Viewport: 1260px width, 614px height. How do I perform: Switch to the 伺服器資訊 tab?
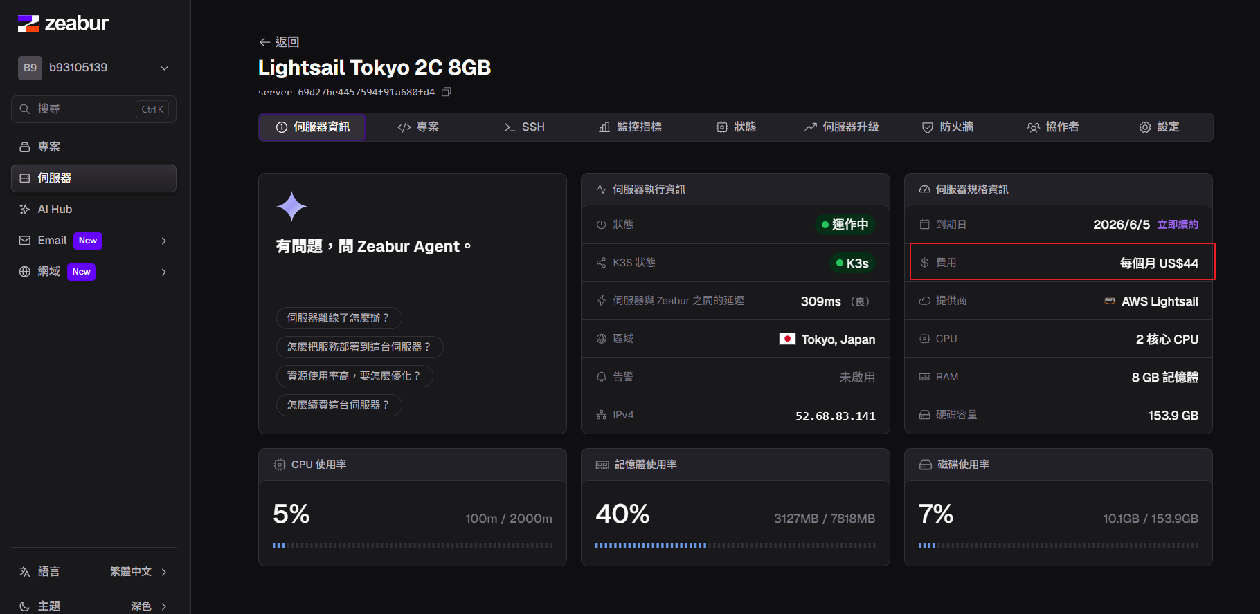point(312,127)
